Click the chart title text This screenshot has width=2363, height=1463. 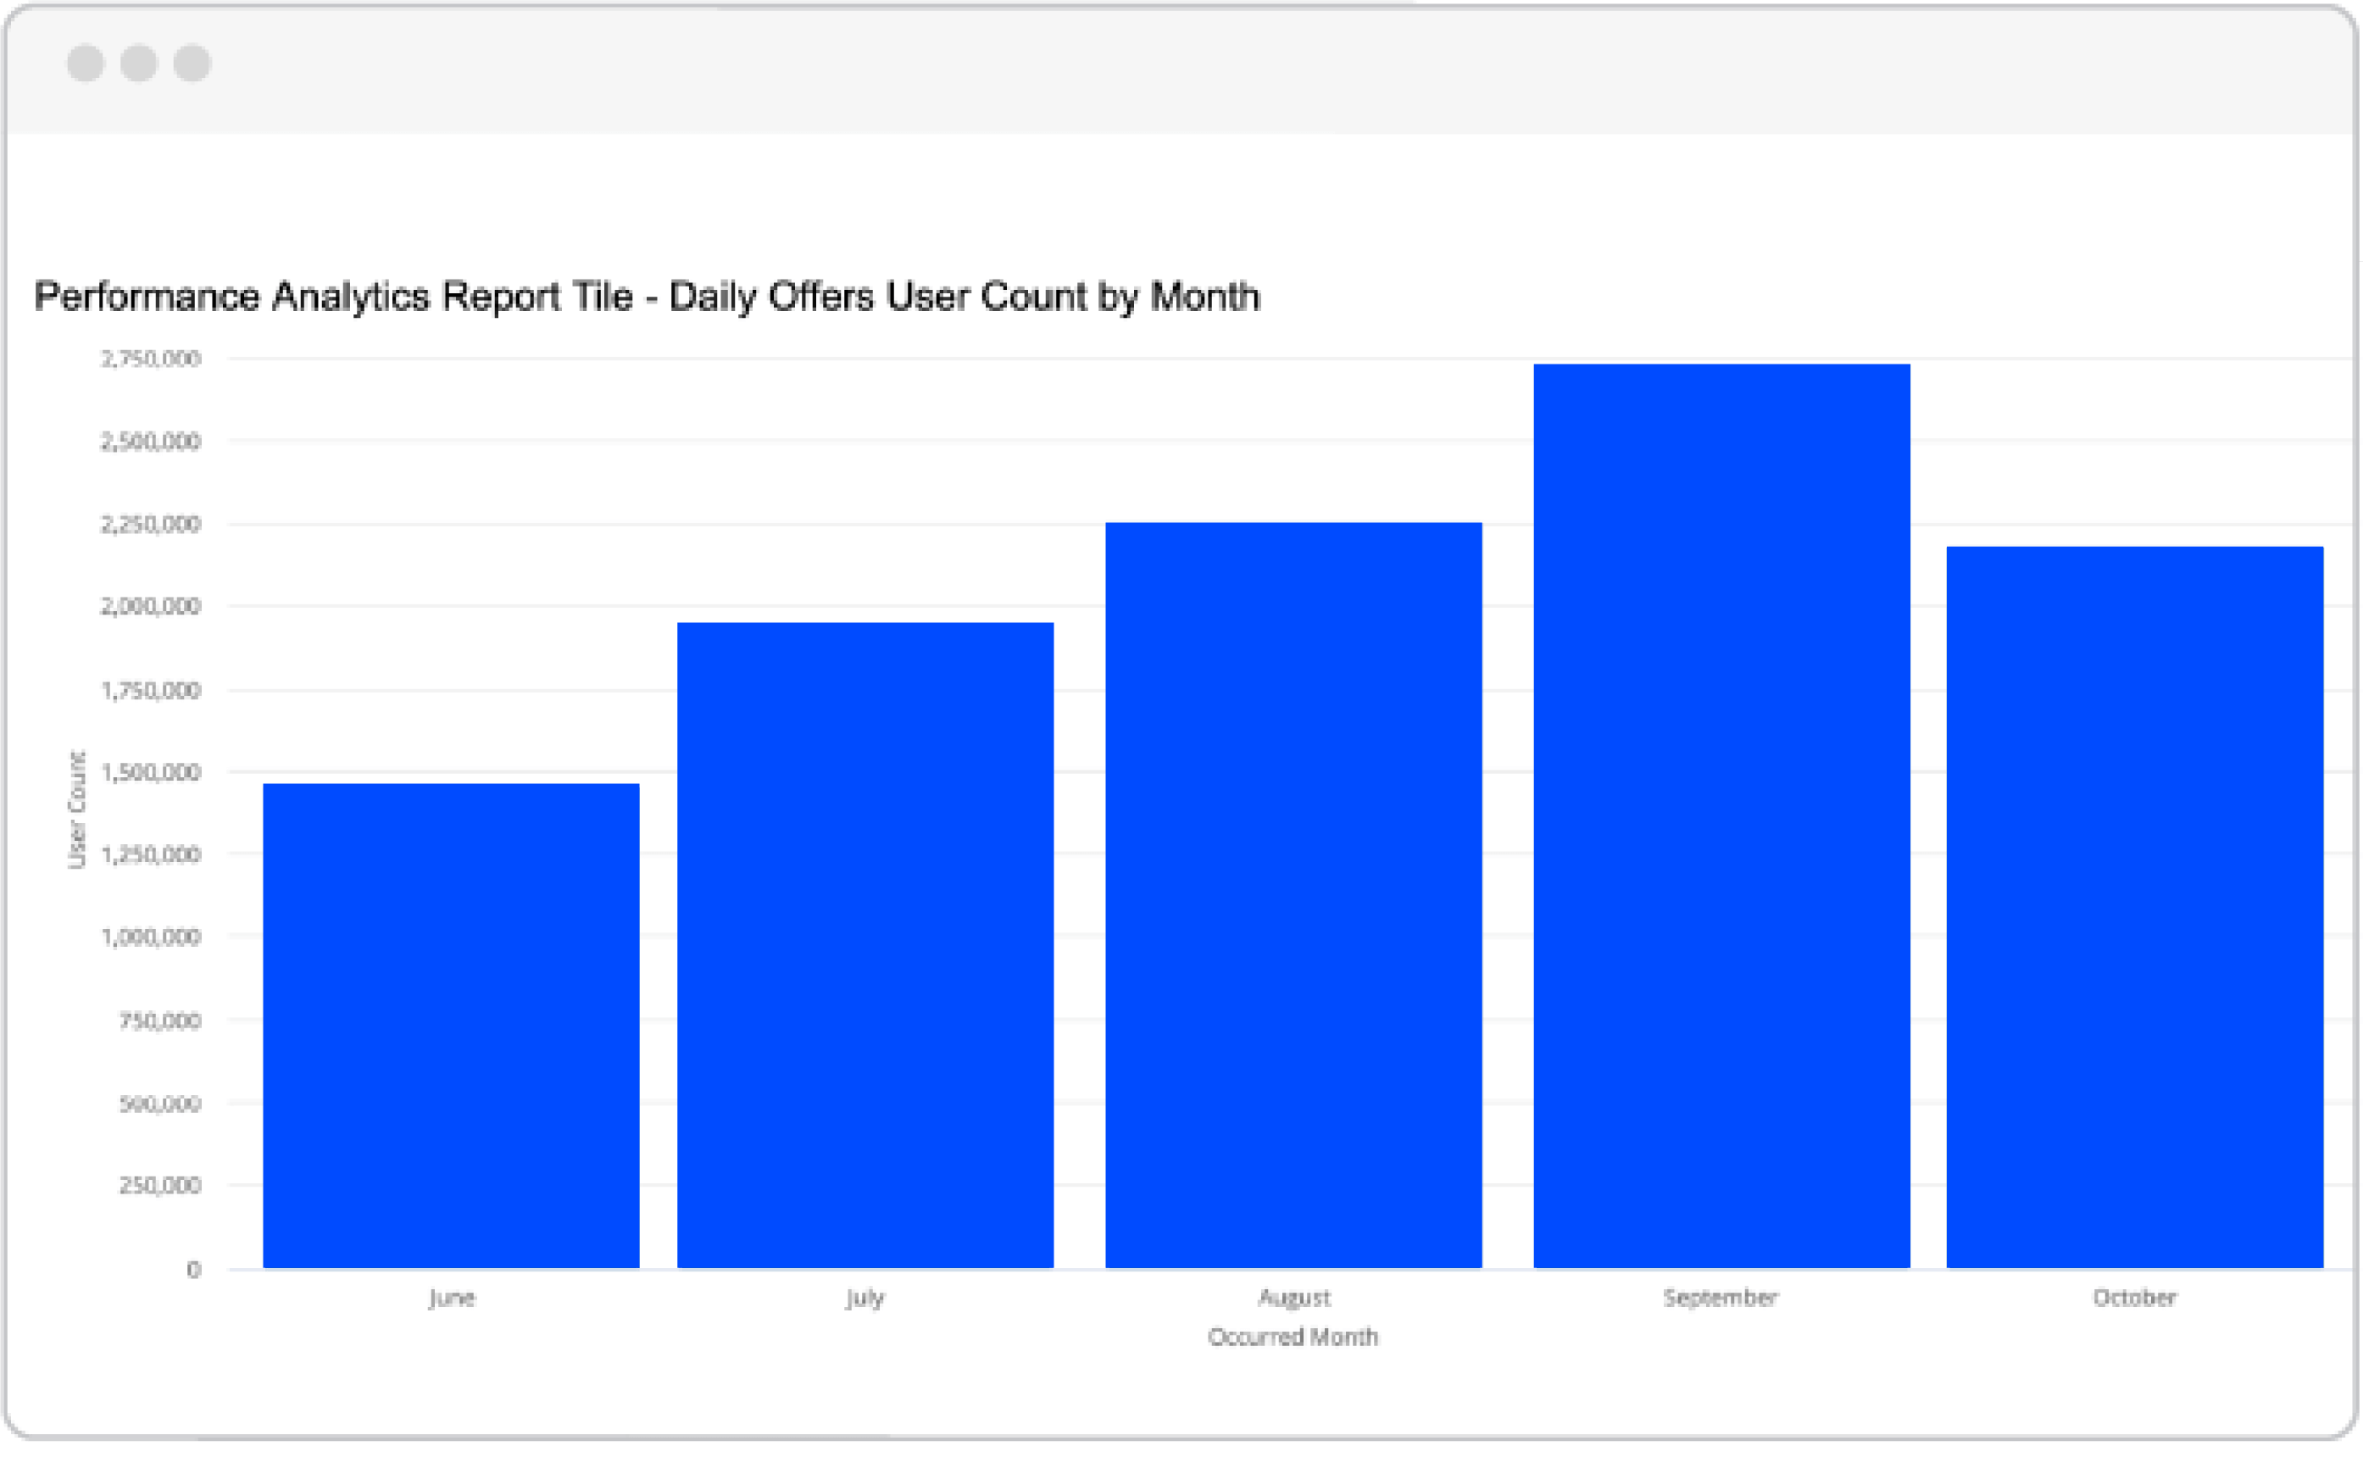click(647, 296)
